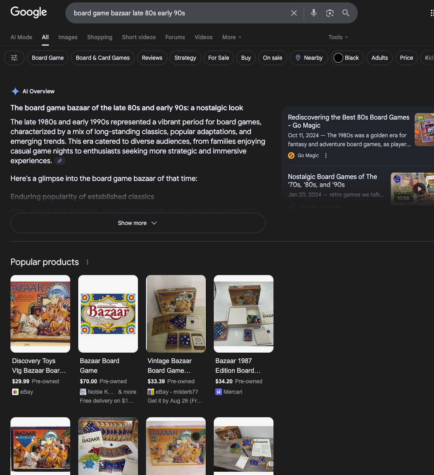Open Google Lens camera search

tap(330, 13)
